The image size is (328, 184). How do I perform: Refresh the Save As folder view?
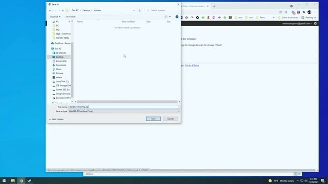139,10
